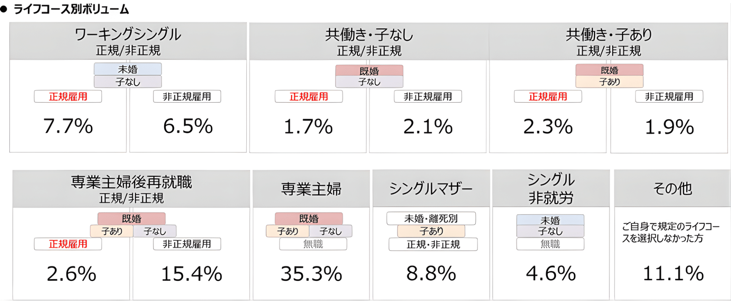Click the 15.4% value

(192, 274)
